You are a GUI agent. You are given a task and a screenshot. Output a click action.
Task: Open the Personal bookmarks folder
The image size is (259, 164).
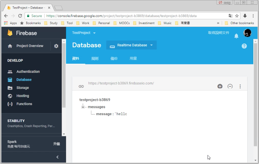click(x=101, y=23)
